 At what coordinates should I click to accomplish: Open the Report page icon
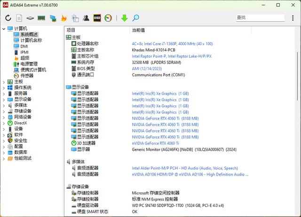[19, 18]
